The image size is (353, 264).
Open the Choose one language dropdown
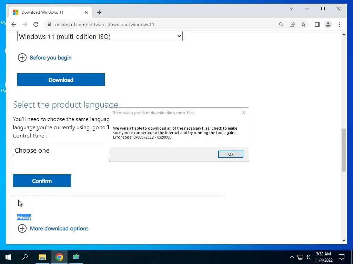pyautogui.click(x=61, y=150)
